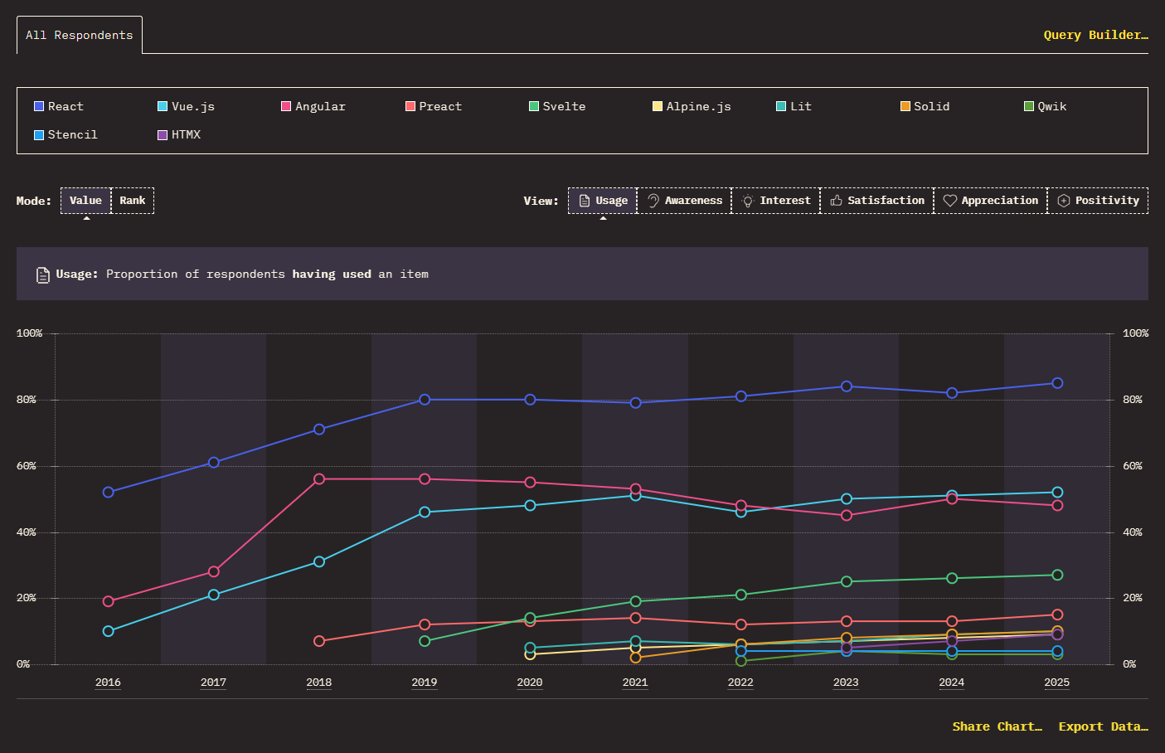
Task: Select the Usage view document icon
Action: pyautogui.click(x=585, y=201)
